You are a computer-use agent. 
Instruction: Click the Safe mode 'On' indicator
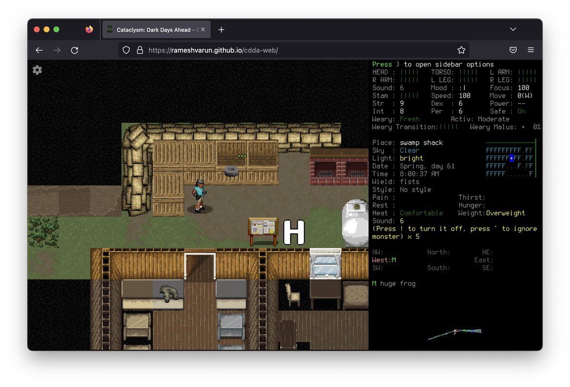click(x=522, y=111)
